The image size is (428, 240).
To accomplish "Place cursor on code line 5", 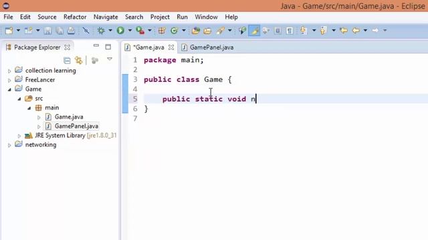I will point(286,99).
